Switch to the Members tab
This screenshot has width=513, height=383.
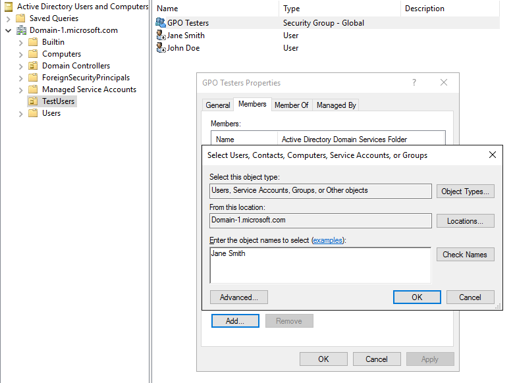pos(252,104)
